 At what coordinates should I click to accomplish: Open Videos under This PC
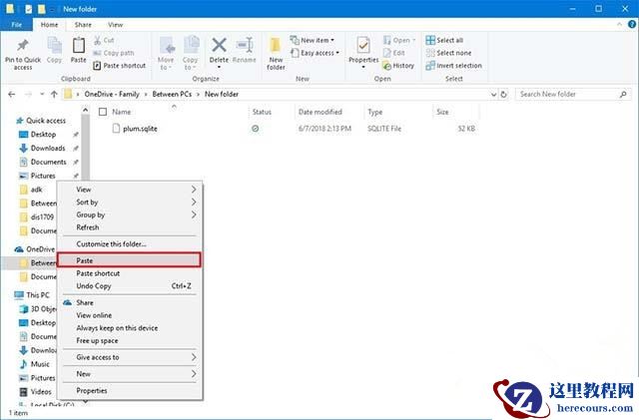[x=36, y=391]
